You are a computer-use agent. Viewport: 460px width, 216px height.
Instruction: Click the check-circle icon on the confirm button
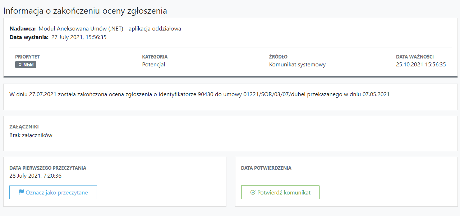[253, 192]
